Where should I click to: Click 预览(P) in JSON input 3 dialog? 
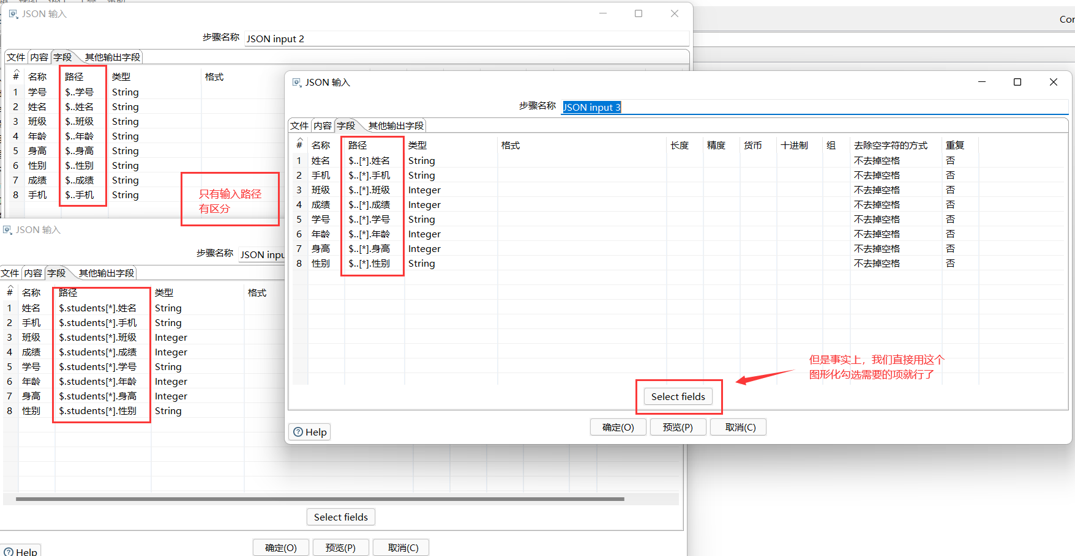pos(678,427)
